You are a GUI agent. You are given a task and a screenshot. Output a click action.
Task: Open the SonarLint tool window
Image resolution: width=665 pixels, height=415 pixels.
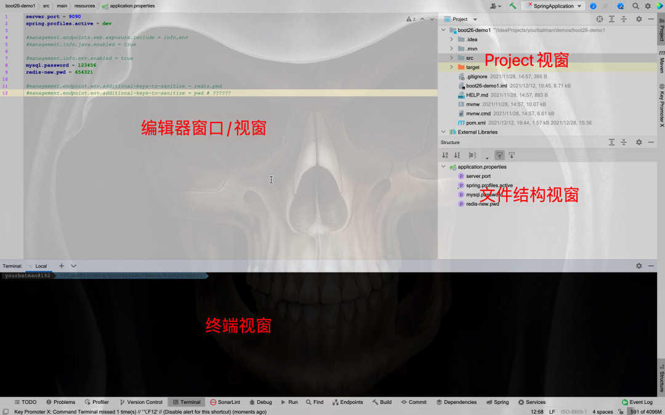tap(225, 402)
